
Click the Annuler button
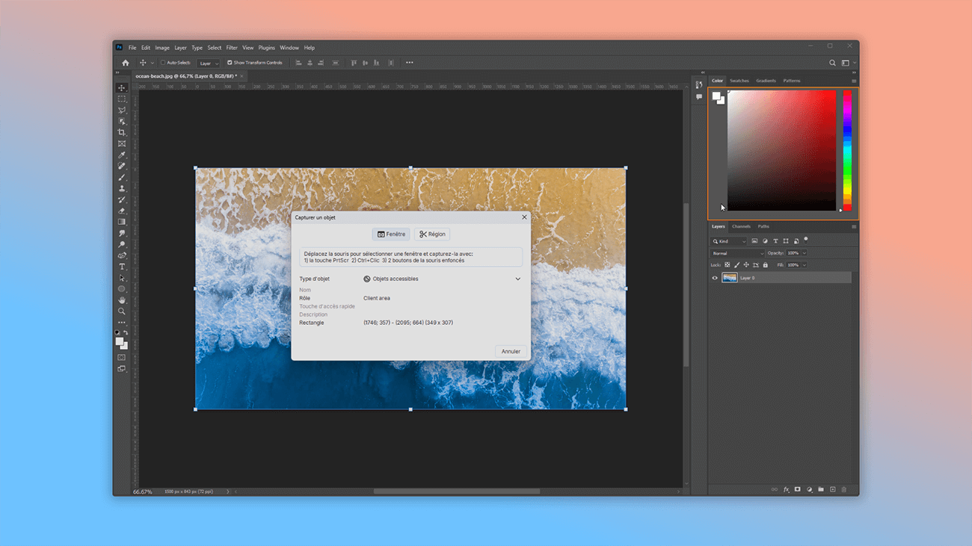tap(511, 351)
